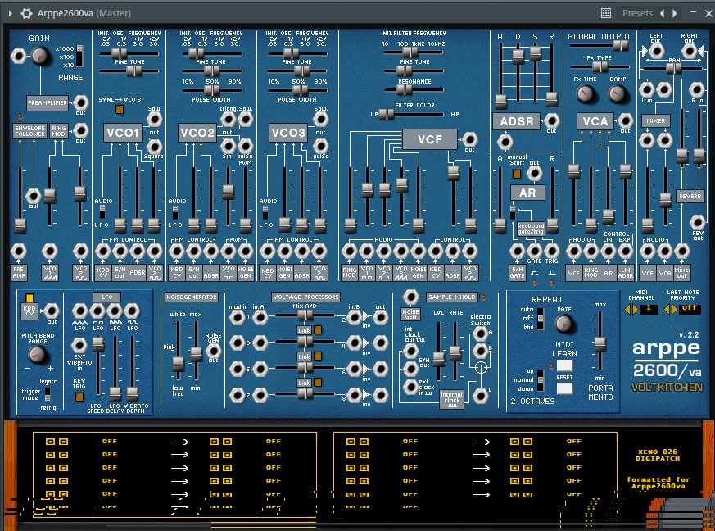The width and height of the screenshot is (715, 531).
Task: Toggle the SYNC to VCO3 switch
Action: 120,109
